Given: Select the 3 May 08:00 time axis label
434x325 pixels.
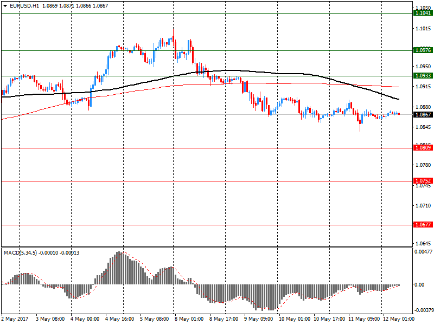Looking at the screenshot, I should (x=50, y=319).
